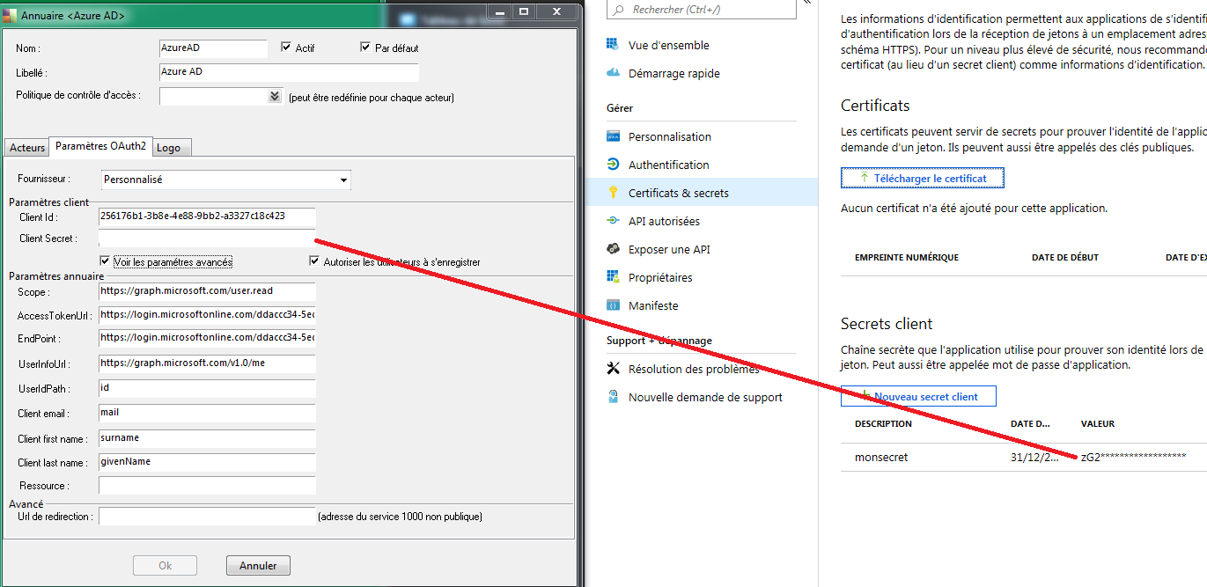Open the Fournisseur dropdown
This screenshot has height=587, width=1207.
pyautogui.click(x=343, y=180)
